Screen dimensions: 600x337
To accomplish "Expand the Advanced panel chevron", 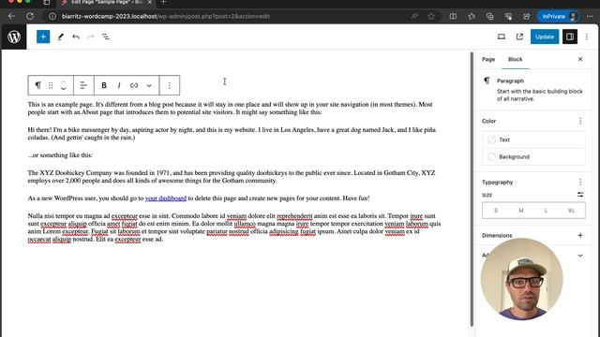I will pos(580,256).
